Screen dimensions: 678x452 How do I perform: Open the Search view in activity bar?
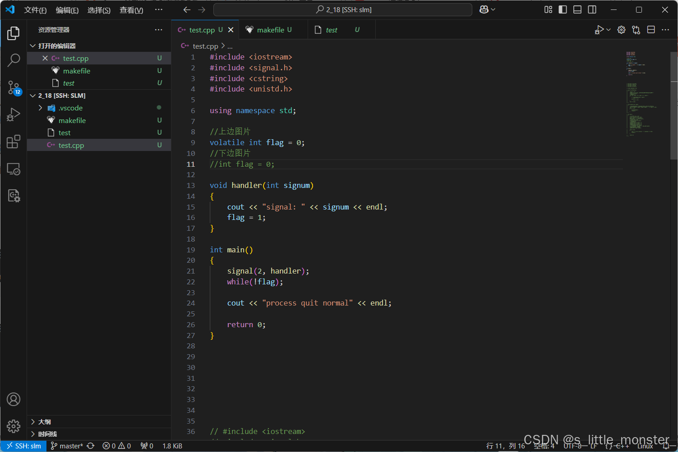coord(14,60)
